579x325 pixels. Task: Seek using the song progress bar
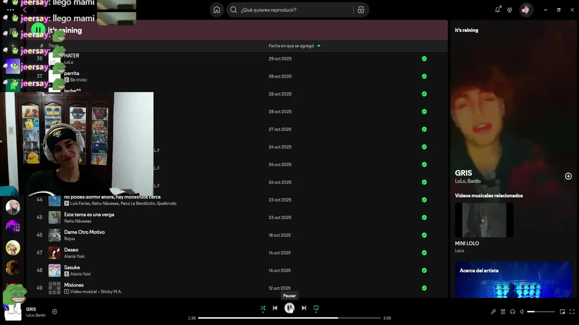(x=289, y=318)
